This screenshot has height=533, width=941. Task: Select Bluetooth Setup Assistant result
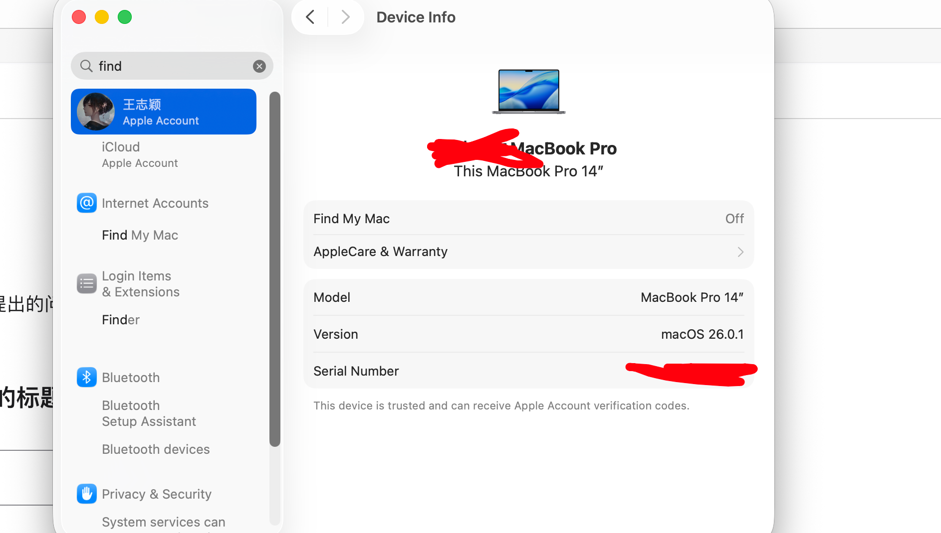click(x=149, y=413)
